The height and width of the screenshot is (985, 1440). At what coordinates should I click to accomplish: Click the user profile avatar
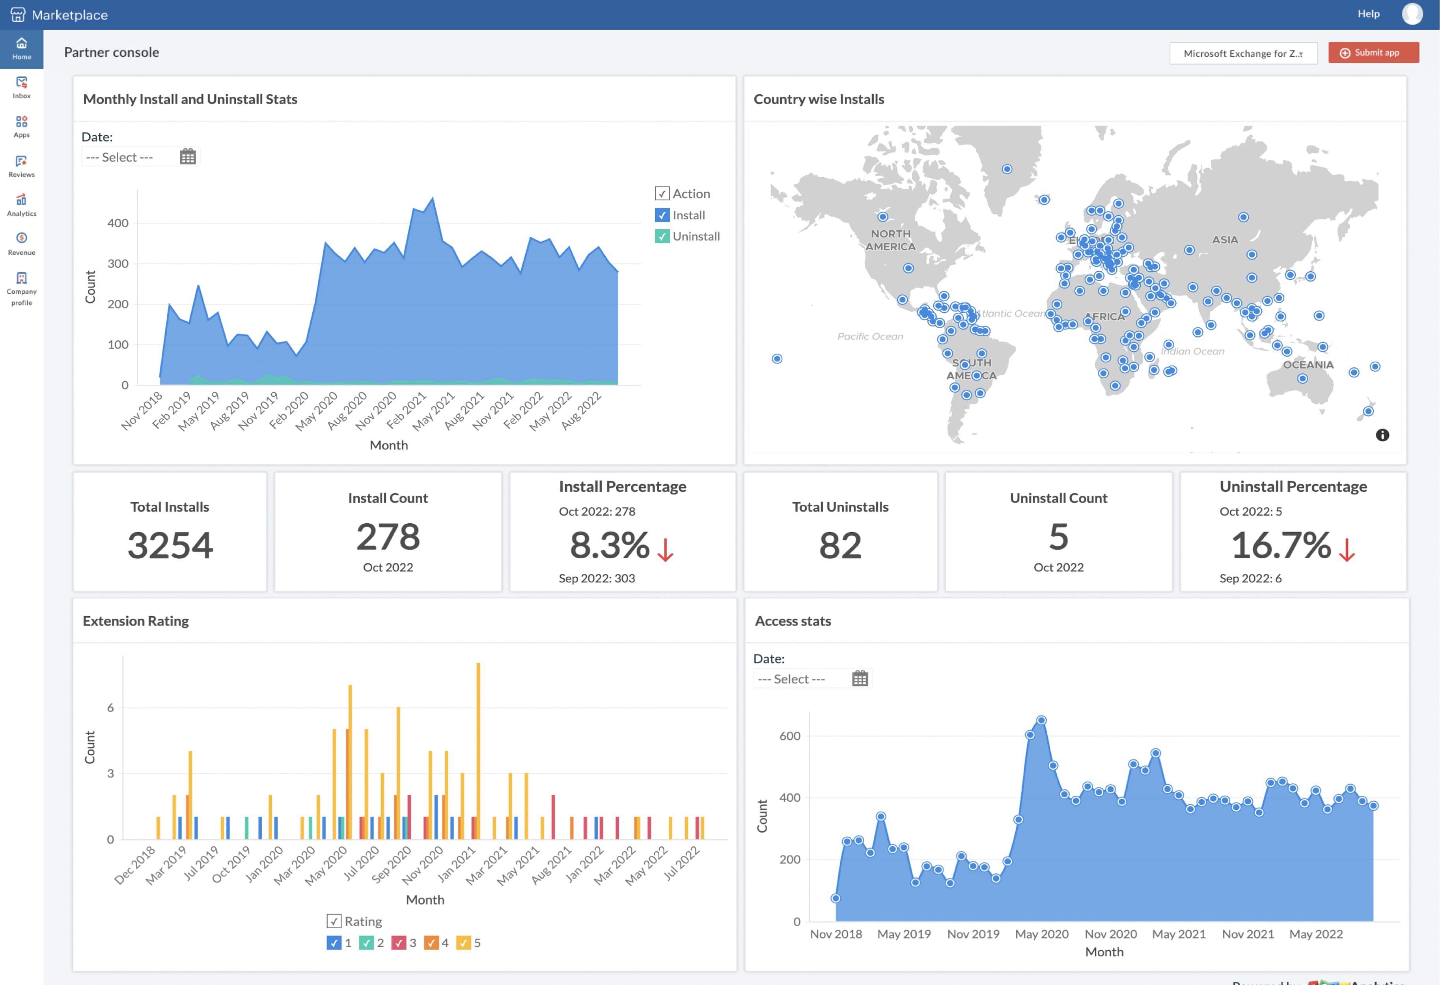click(x=1412, y=14)
